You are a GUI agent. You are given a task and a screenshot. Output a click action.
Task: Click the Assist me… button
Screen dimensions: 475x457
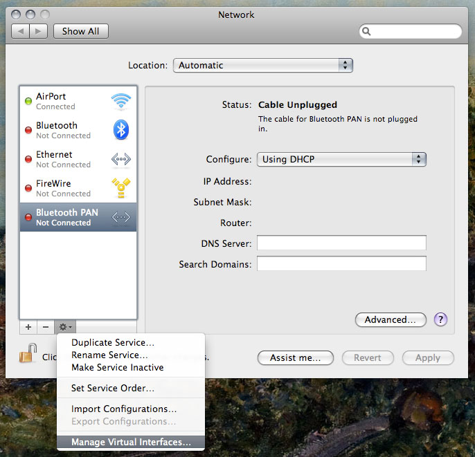[x=296, y=358]
